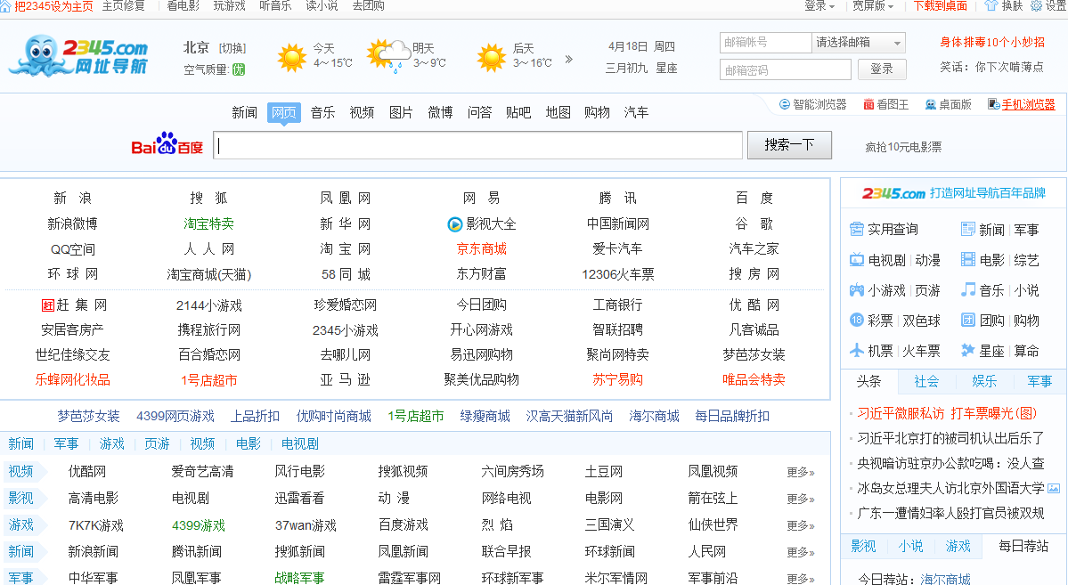This screenshot has height=585, width=1068.
Task: Click the mailbox 登录 button
Action: pos(881,69)
